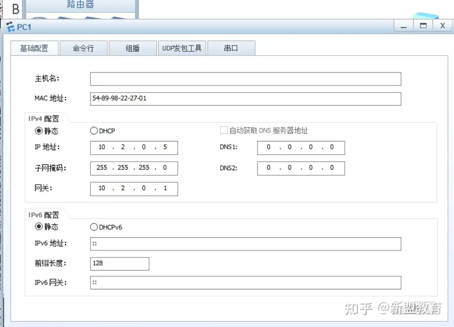Click the 前缀长度 field with 128

point(120,264)
